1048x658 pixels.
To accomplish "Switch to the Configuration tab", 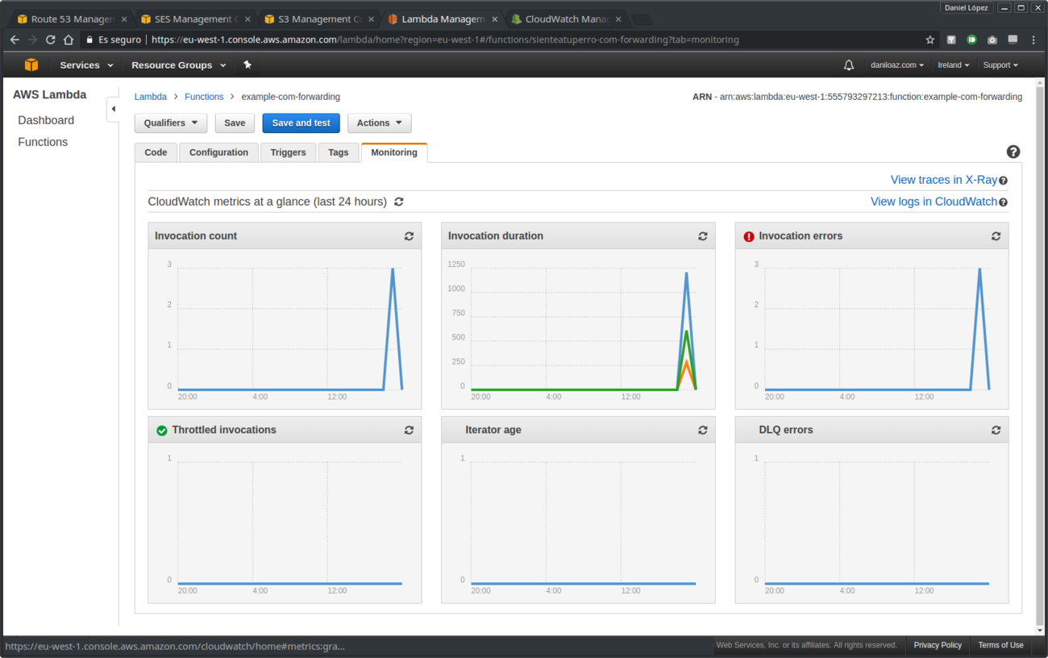I will tap(218, 152).
